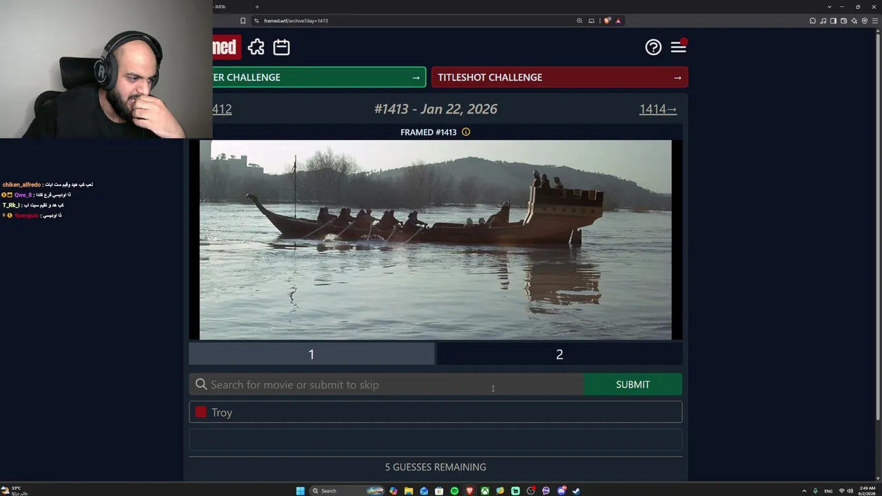Click the microphone tray icon
882x496 pixels.
[815, 491]
